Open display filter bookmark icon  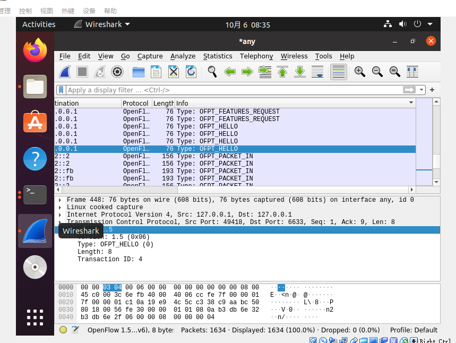click(61, 90)
